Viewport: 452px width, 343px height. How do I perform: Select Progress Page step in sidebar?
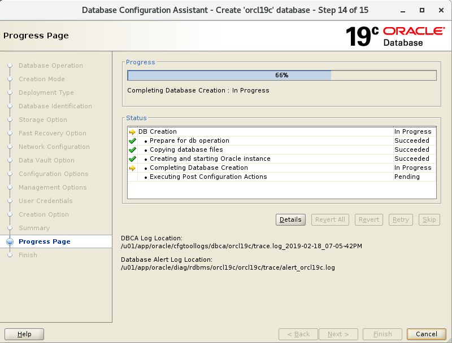(x=45, y=241)
